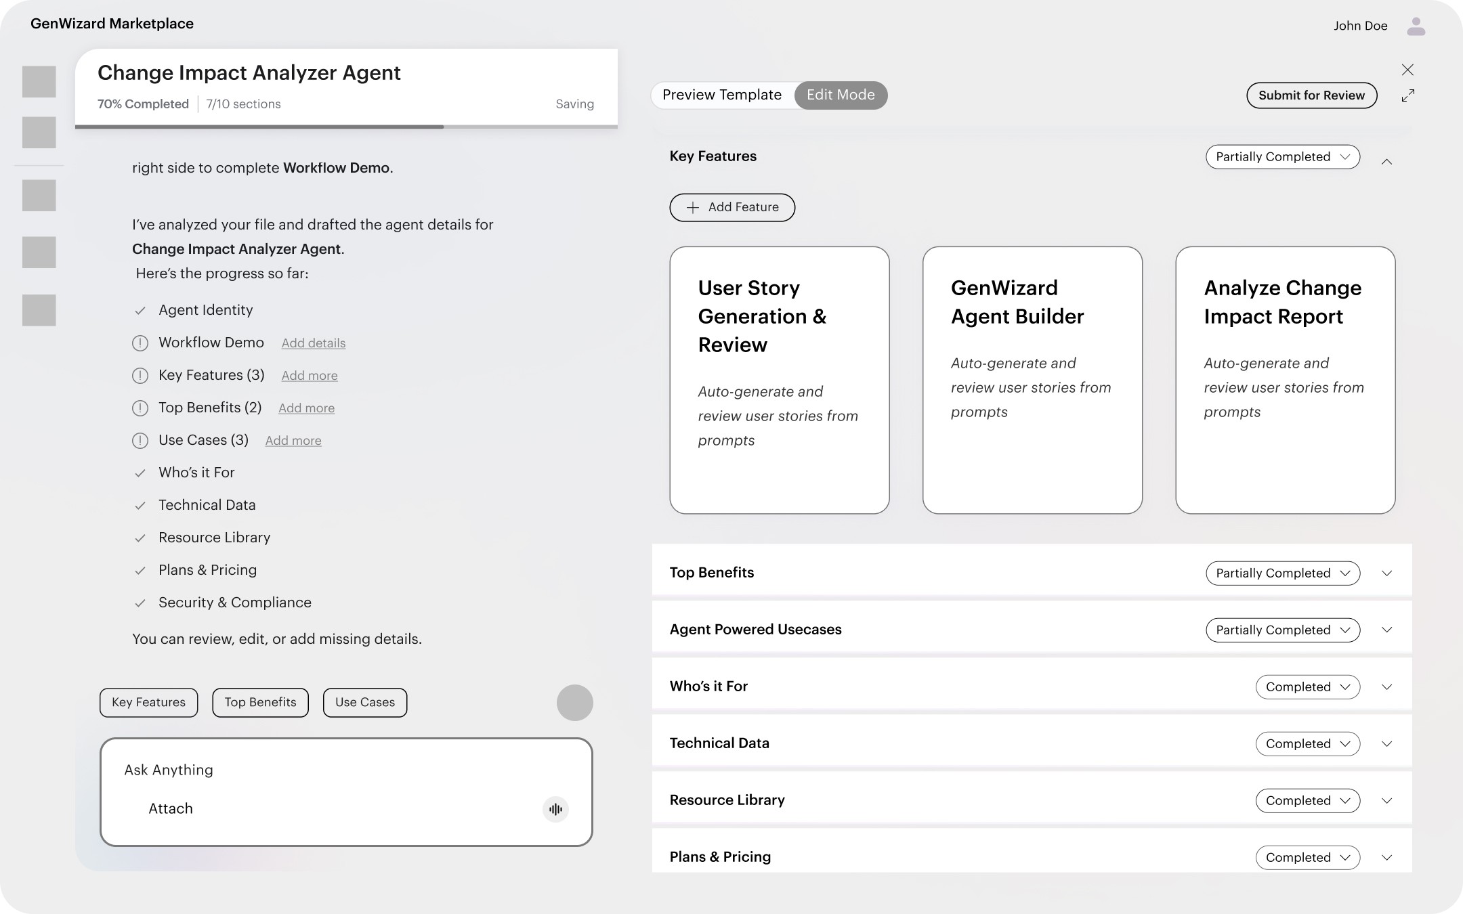Click the Workflow Demo warning status icon

click(x=140, y=343)
